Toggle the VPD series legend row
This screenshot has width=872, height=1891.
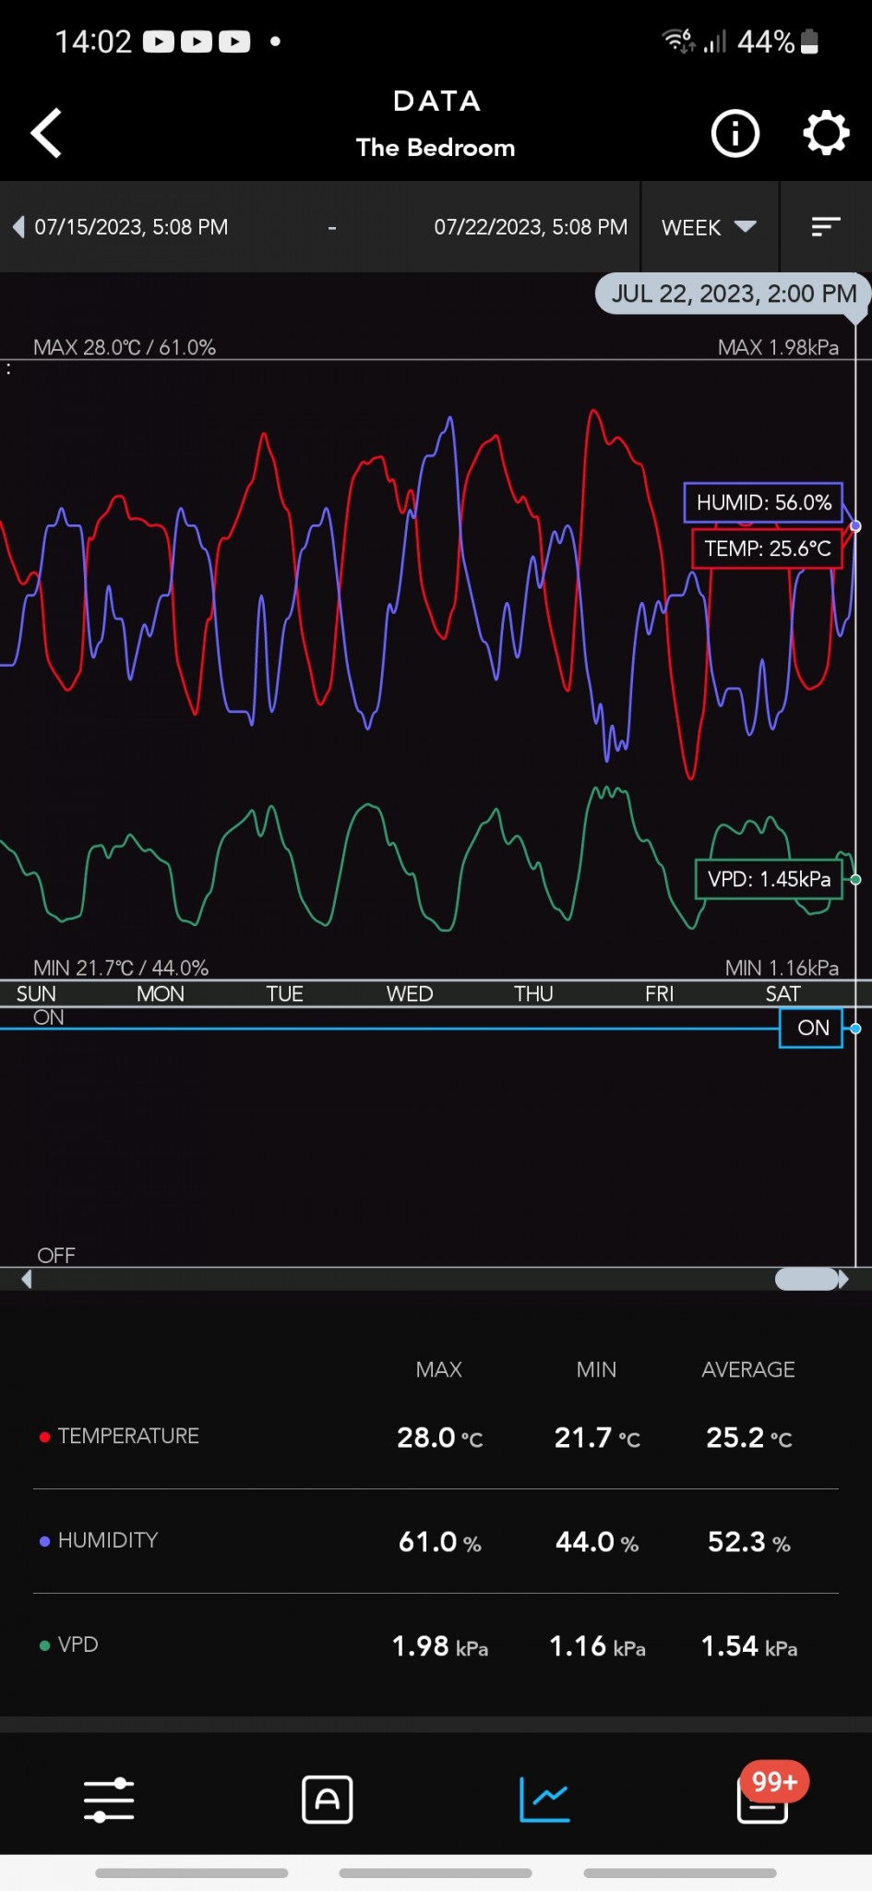78,1644
